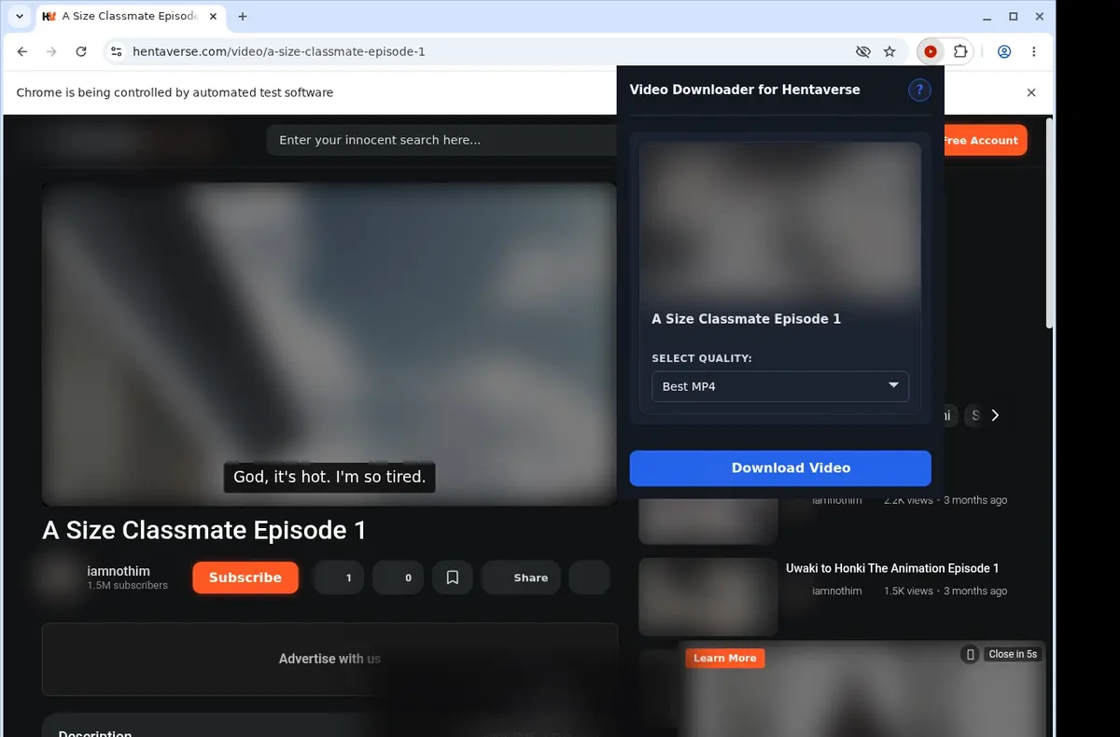
Task: Click the Share button
Action: 521,577
